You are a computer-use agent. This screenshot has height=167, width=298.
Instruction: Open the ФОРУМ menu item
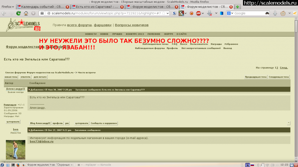[x=168, y=34]
